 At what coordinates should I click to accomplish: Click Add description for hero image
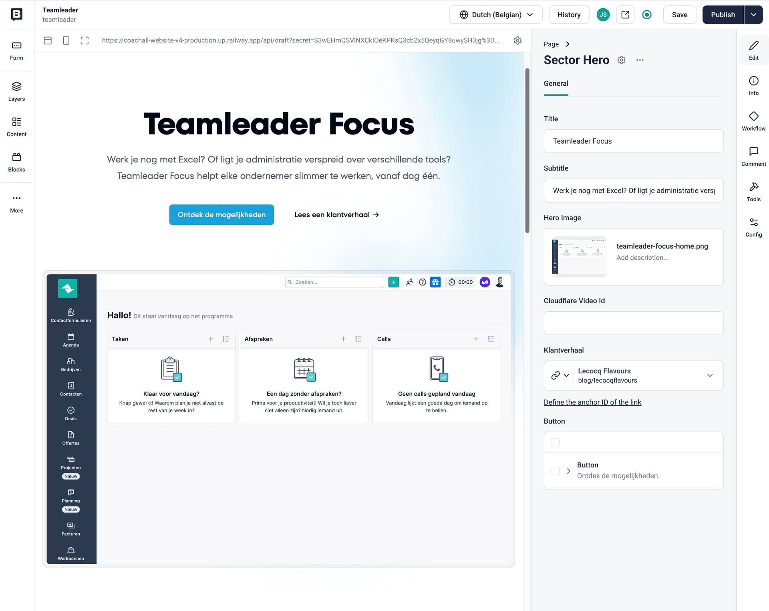[x=642, y=258]
